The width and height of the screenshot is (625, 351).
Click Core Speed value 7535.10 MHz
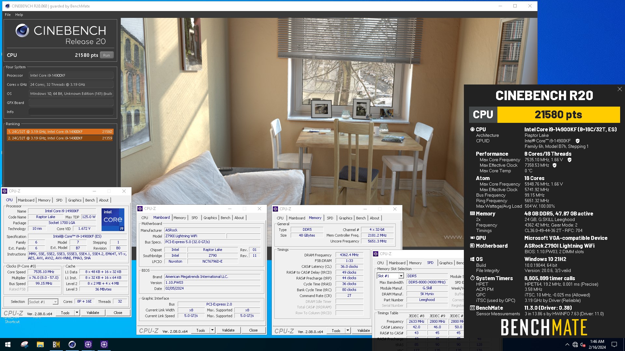tap(44, 272)
